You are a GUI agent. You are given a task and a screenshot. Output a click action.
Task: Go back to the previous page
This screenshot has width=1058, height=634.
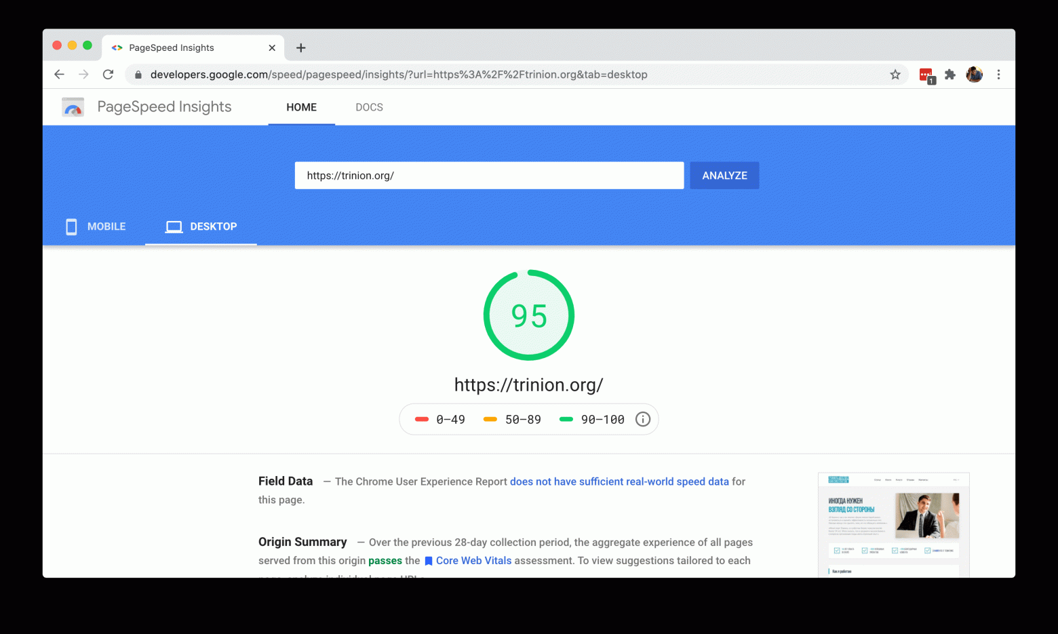click(x=59, y=75)
